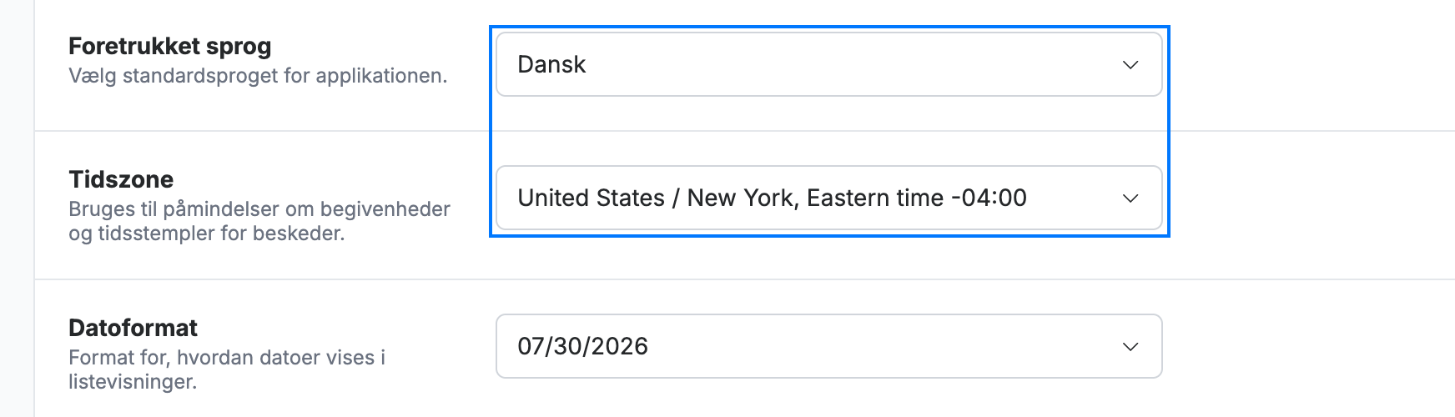Click the 'Foretrukket sprog' heading
Screen dimensions: 1455x417
tap(170, 46)
